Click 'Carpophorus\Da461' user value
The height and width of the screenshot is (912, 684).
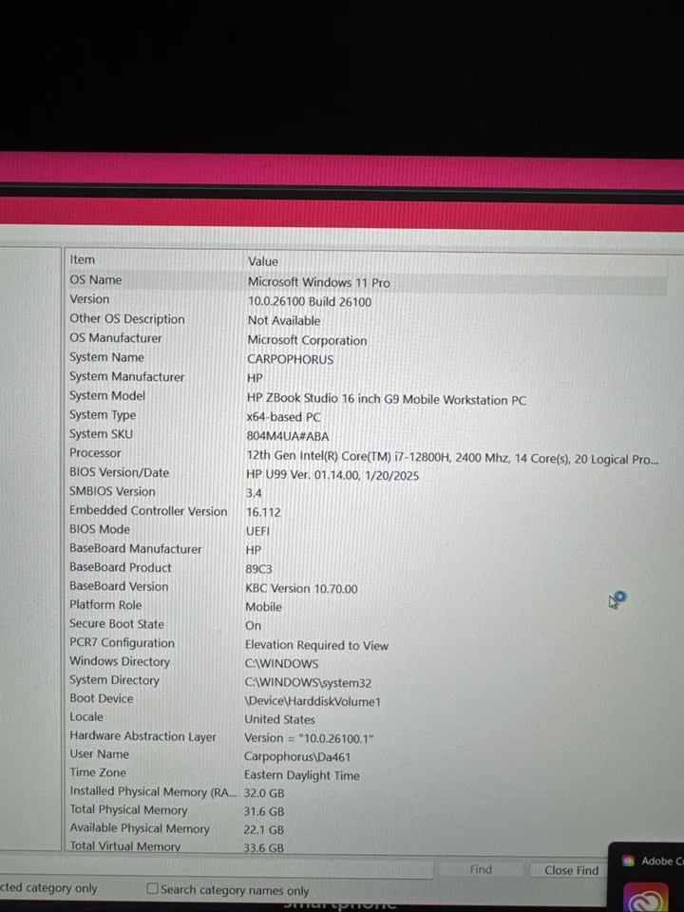point(297,756)
